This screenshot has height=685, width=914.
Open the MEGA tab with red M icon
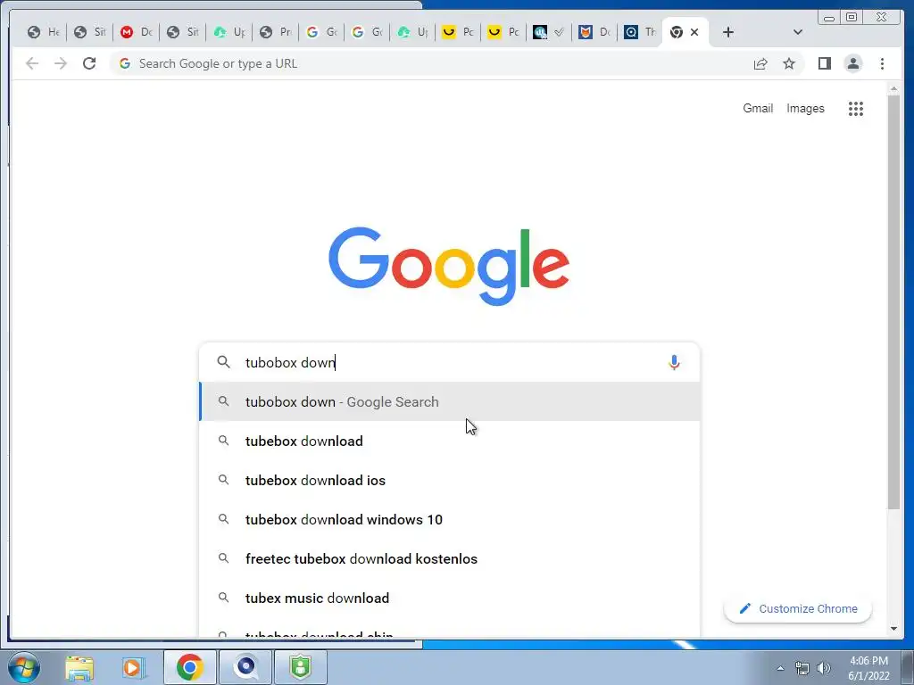tap(137, 32)
